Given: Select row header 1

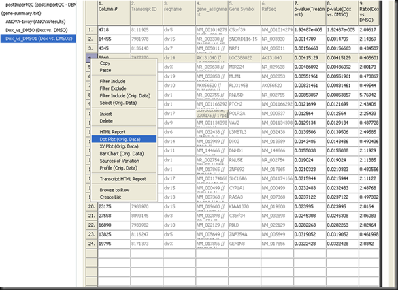Looking at the screenshot, I should click(91, 30).
